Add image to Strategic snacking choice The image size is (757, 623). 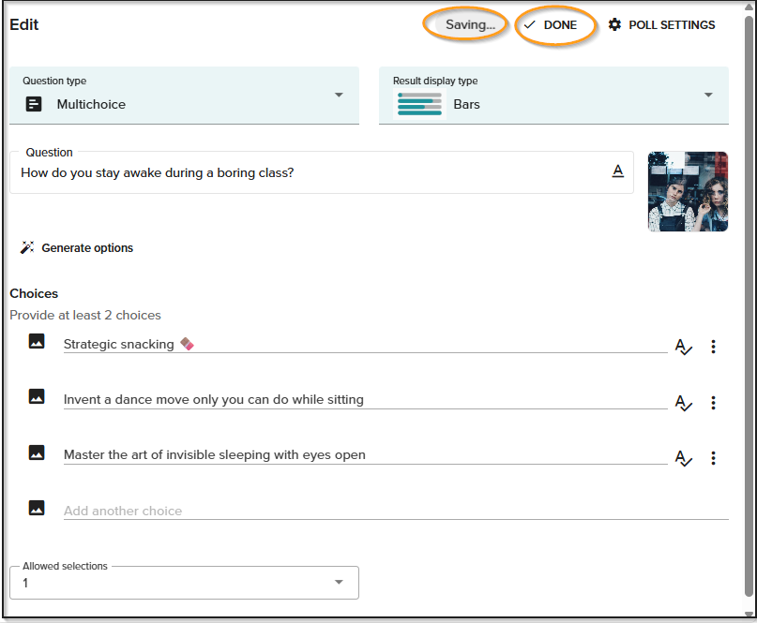(37, 341)
